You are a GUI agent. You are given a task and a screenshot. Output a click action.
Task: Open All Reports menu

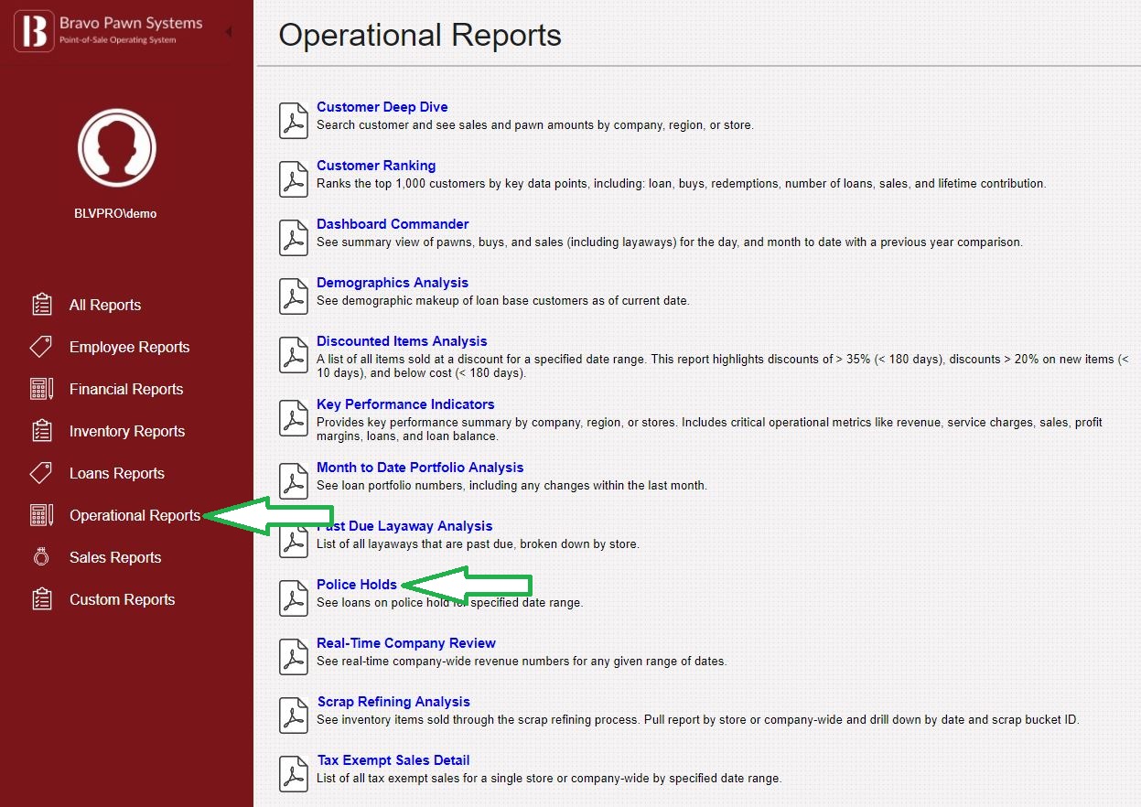[105, 305]
